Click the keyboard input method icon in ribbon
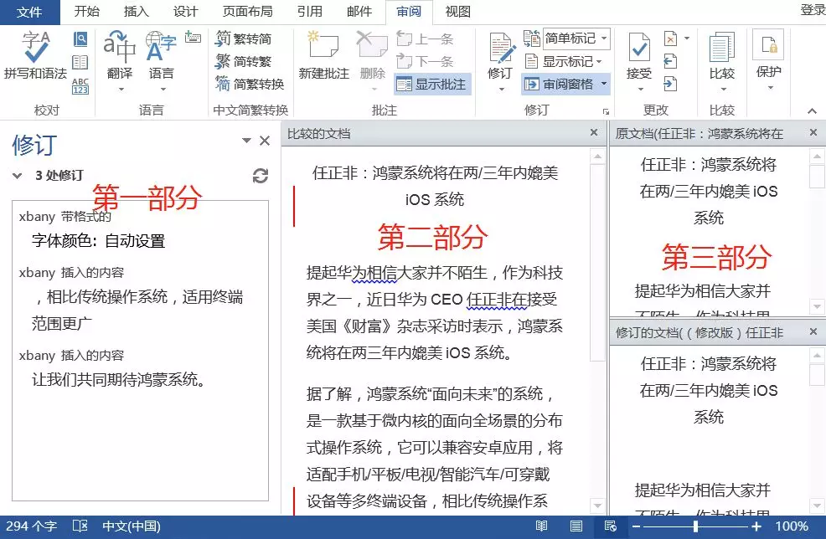 [193, 38]
